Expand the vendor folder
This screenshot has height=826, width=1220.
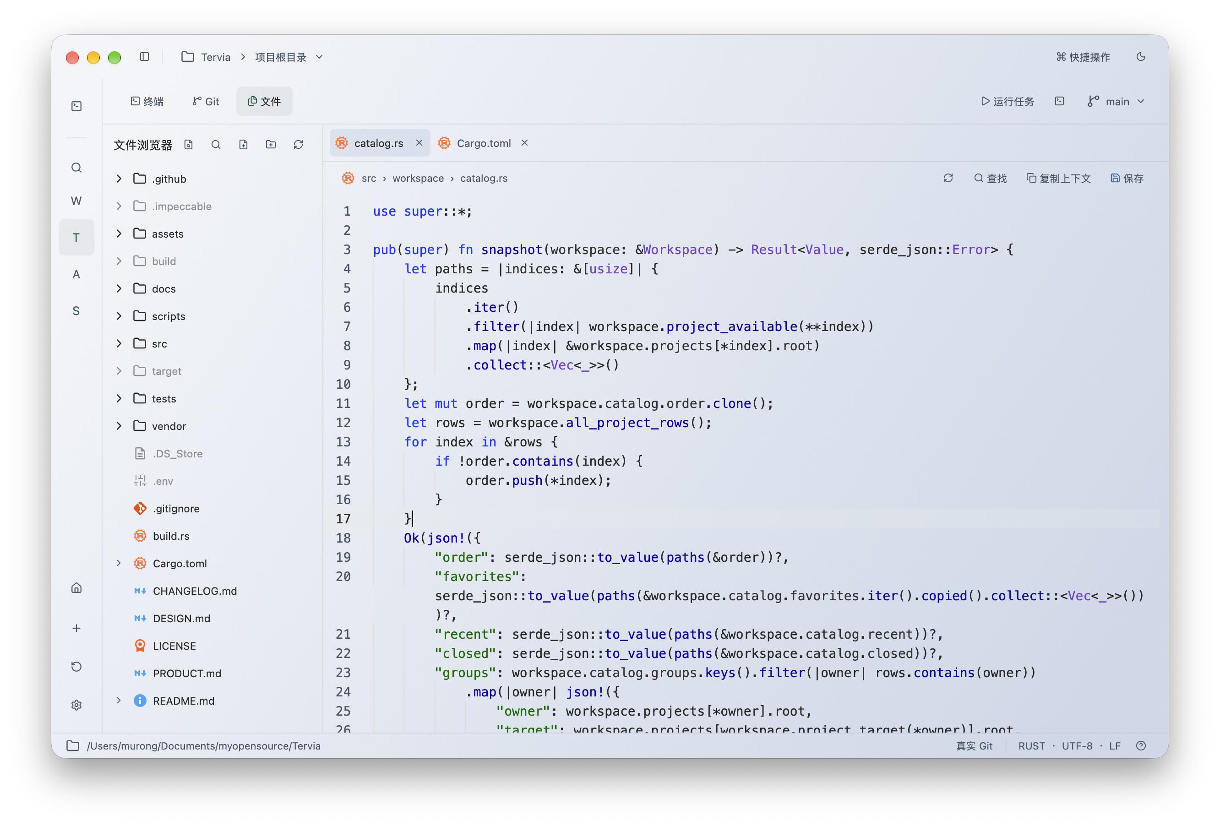click(119, 426)
